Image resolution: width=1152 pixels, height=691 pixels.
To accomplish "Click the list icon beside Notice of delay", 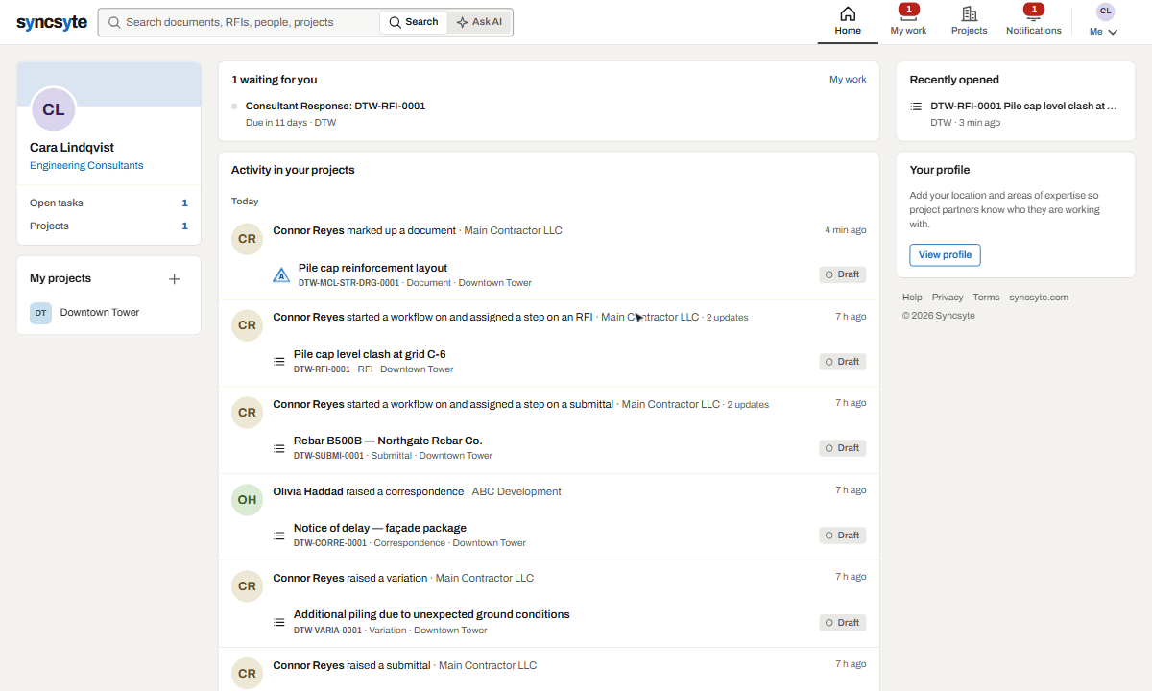I will click(x=279, y=536).
